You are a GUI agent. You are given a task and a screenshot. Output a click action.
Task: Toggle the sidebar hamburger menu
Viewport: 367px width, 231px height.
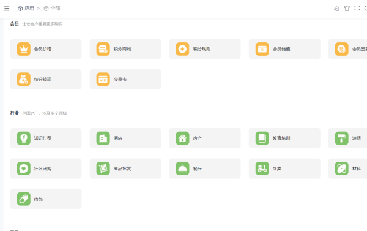coord(7,9)
